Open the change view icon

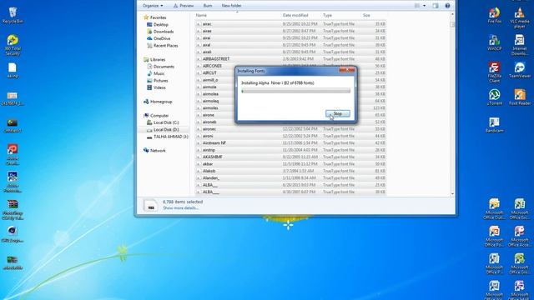[x=417, y=6]
